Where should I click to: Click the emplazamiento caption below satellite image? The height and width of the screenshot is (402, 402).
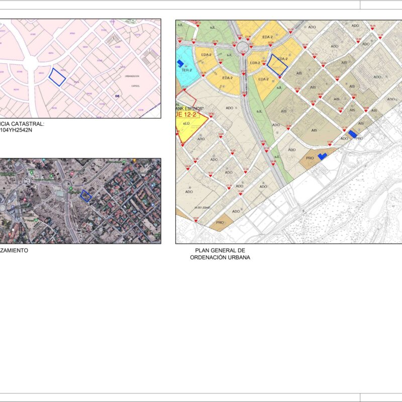click(14, 250)
